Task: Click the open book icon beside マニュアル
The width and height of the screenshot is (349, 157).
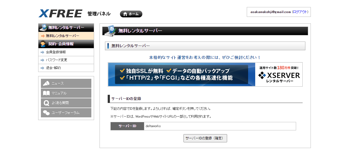Action: click(46, 93)
